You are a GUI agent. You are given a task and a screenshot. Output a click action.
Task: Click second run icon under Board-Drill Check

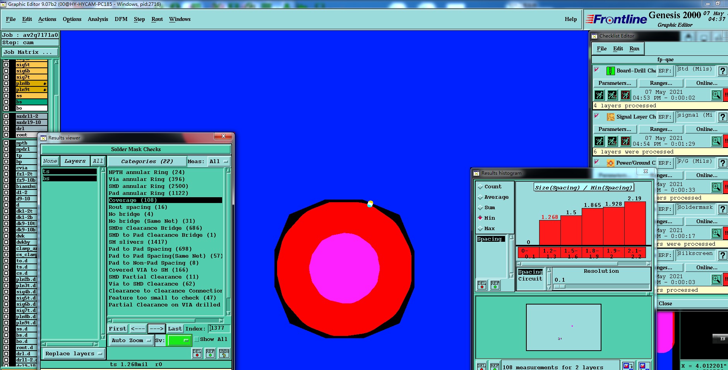[612, 95]
